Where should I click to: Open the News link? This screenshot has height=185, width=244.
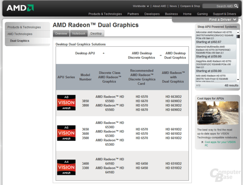(173, 6)
